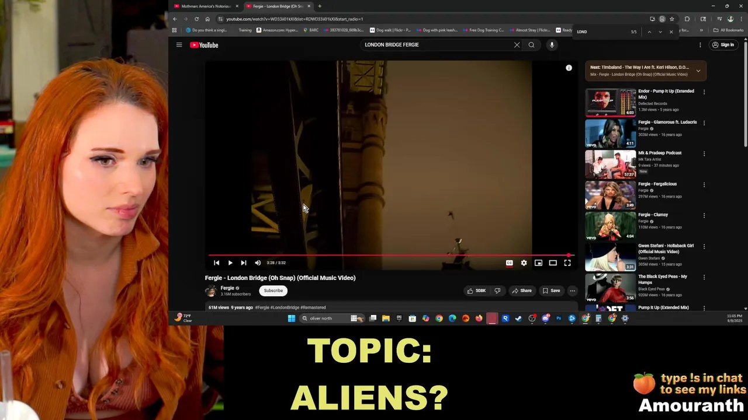Open the taskbar clock and date
Viewport: 748px width, 420px height.
(x=735, y=318)
